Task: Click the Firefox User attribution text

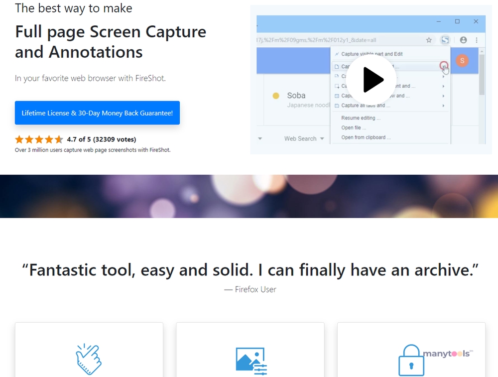Action: 250,289
